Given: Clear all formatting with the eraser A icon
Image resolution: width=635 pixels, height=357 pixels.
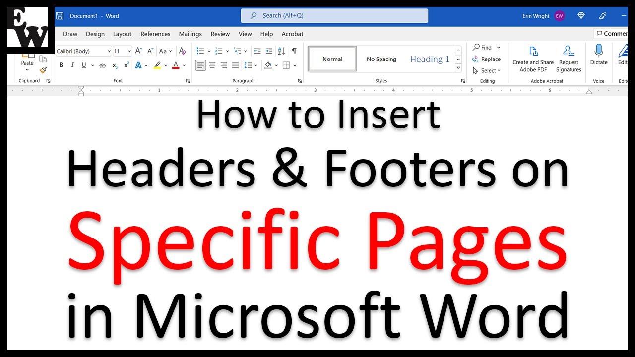Looking at the screenshot, I should [183, 51].
